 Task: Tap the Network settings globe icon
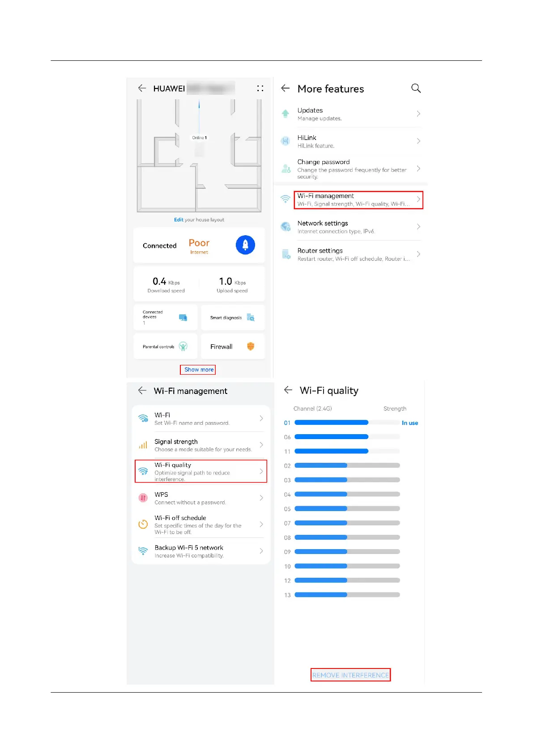coord(285,227)
